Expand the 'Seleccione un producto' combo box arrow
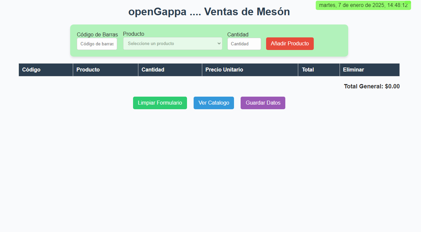This screenshot has width=421, height=232. pyautogui.click(x=218, y=43)
